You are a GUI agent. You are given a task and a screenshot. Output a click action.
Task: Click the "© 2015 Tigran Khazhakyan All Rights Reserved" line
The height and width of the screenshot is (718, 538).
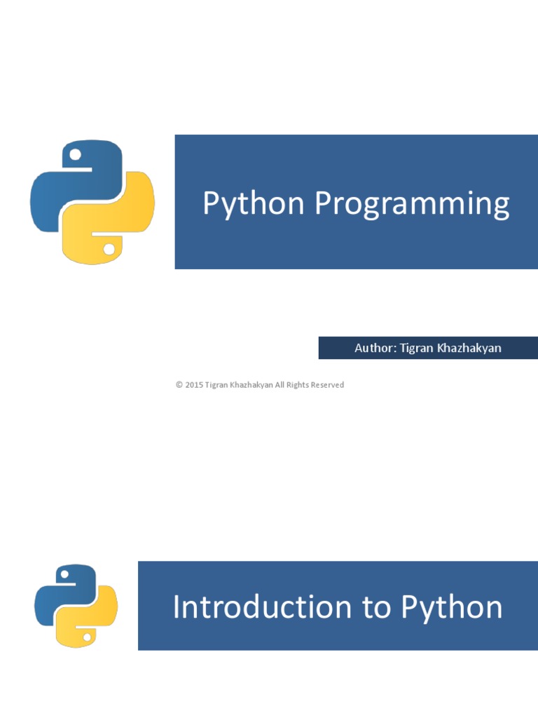click(260, 385)
